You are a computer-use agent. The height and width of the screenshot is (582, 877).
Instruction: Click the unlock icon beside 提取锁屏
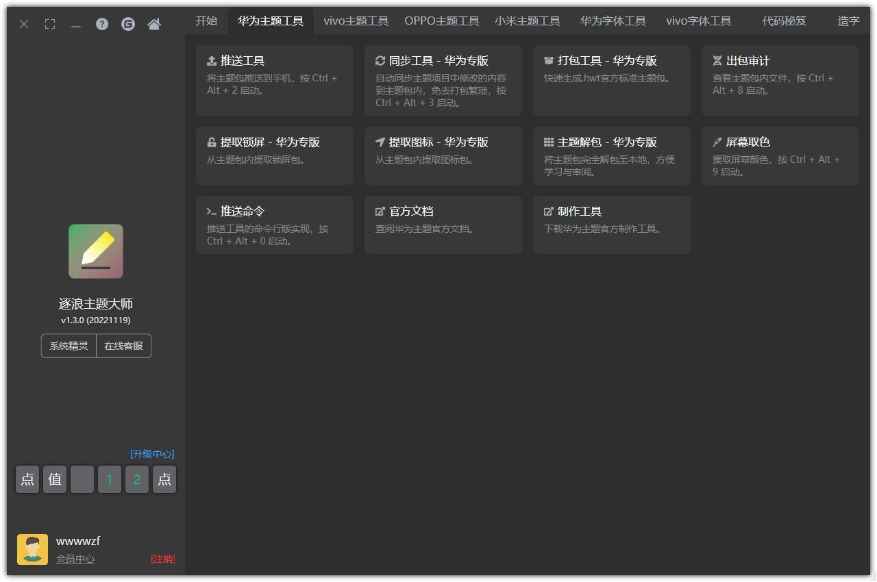pyautogui.click(x=212, y=142)
